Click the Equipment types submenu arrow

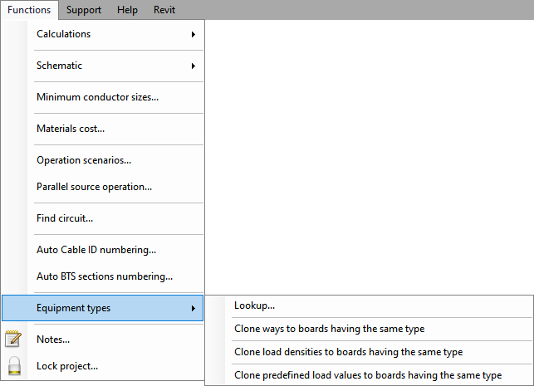tap(194, 309)
